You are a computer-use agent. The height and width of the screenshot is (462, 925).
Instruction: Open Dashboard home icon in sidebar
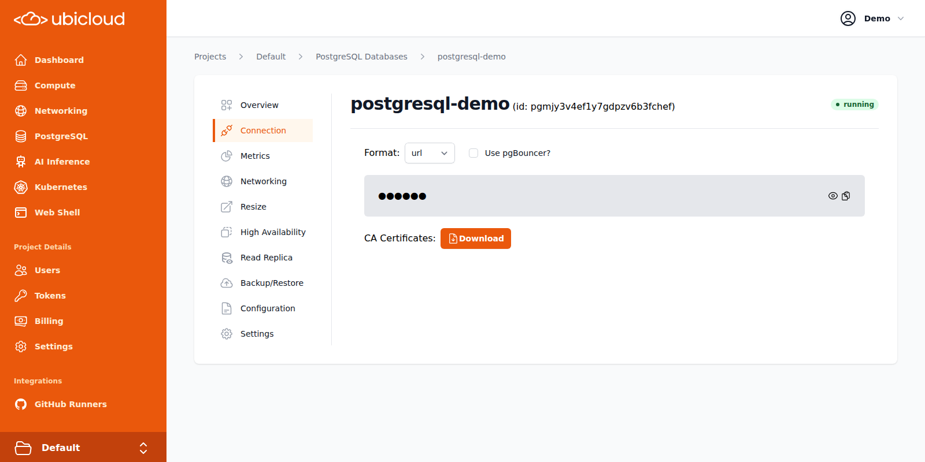click(x=21, y=60)
